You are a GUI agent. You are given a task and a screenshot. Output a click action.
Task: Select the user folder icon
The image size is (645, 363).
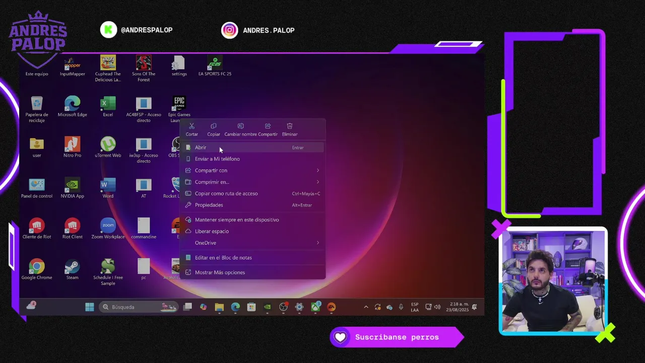tap(37, 148)
